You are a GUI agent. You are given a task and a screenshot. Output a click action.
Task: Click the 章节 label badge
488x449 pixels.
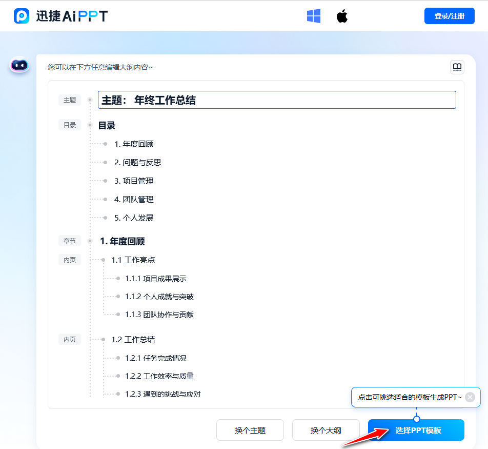click(70, 241)
